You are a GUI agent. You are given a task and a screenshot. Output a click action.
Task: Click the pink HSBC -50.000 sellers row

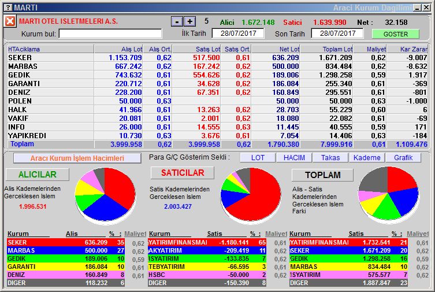(x=207, y=275)
